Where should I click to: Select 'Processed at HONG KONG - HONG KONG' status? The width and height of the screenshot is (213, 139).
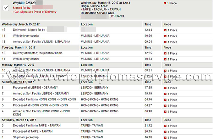40,106
